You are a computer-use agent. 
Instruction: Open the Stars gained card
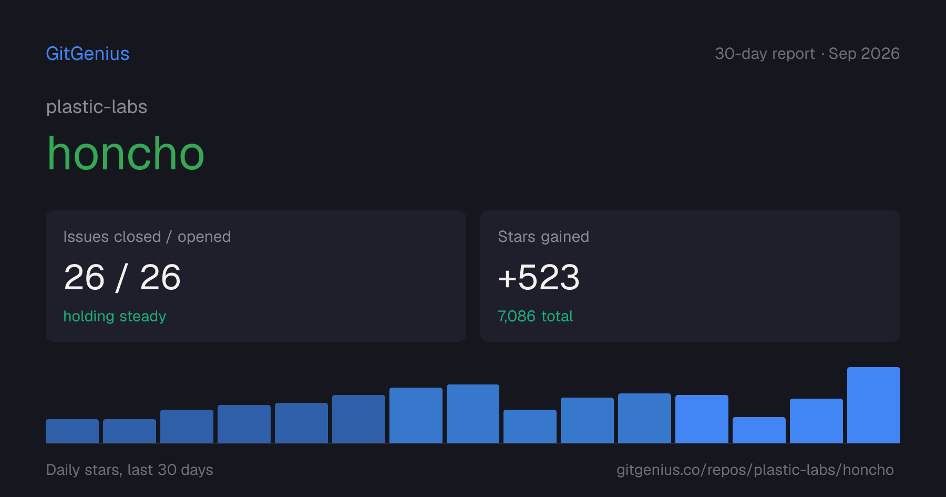click(690, 276)
